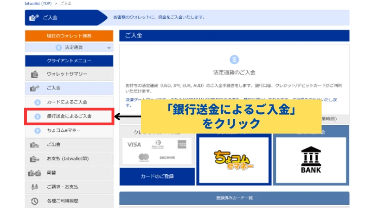Open ご出金 menu item
Screen dimensions: 371x208
pyautogui.click(x=69, y=145)
